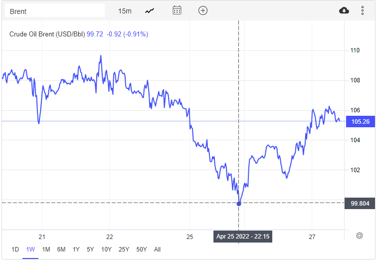This screenshot has width=377, height=260.
Task: Open the chart type line icon
Action: click(150, 10)
